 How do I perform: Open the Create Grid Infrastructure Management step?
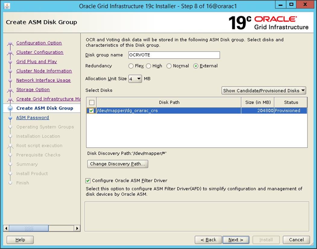(x=48, y=99)
